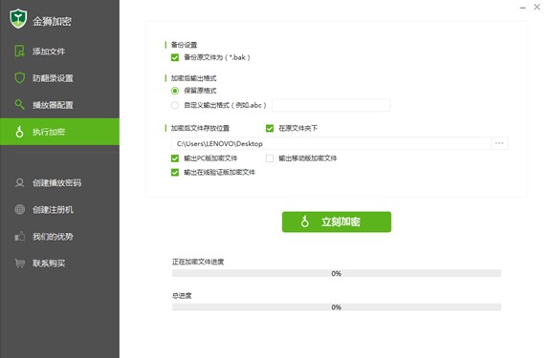Open folder browser with the ... button
The image size is (552, 358).
pyautogui.click(x=499, y=143)
